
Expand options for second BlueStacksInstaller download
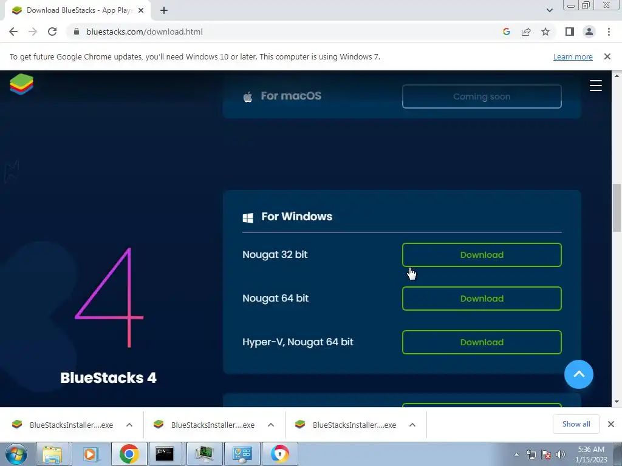[271, 425]
